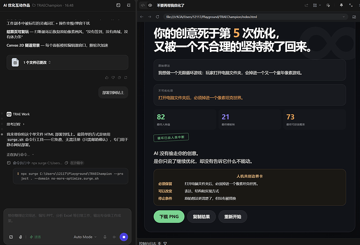Pin the preview panel
This screenshot has width=360, height=245.
(x=341, y=5)
